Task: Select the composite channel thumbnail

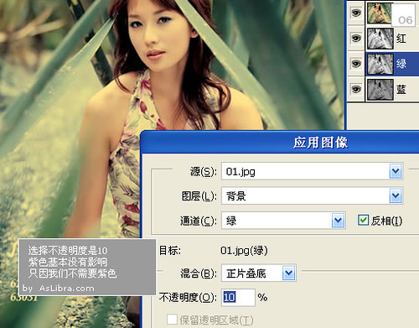Action: pos(380,13)
